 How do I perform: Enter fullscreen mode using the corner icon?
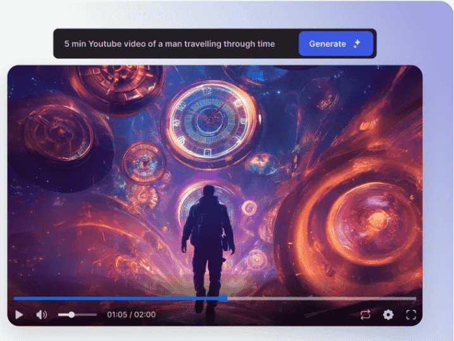(x=411, y=314)
